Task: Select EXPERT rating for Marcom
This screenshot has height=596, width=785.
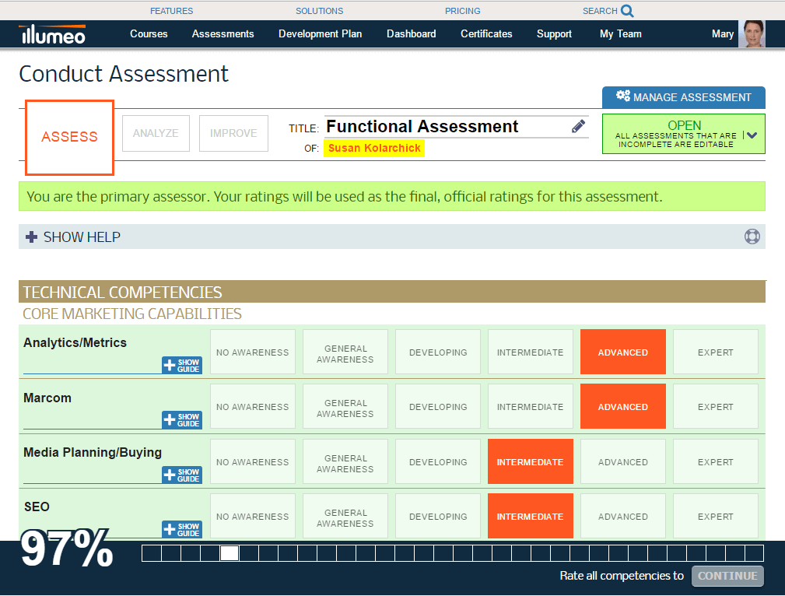Action: (x=715, y=406)
